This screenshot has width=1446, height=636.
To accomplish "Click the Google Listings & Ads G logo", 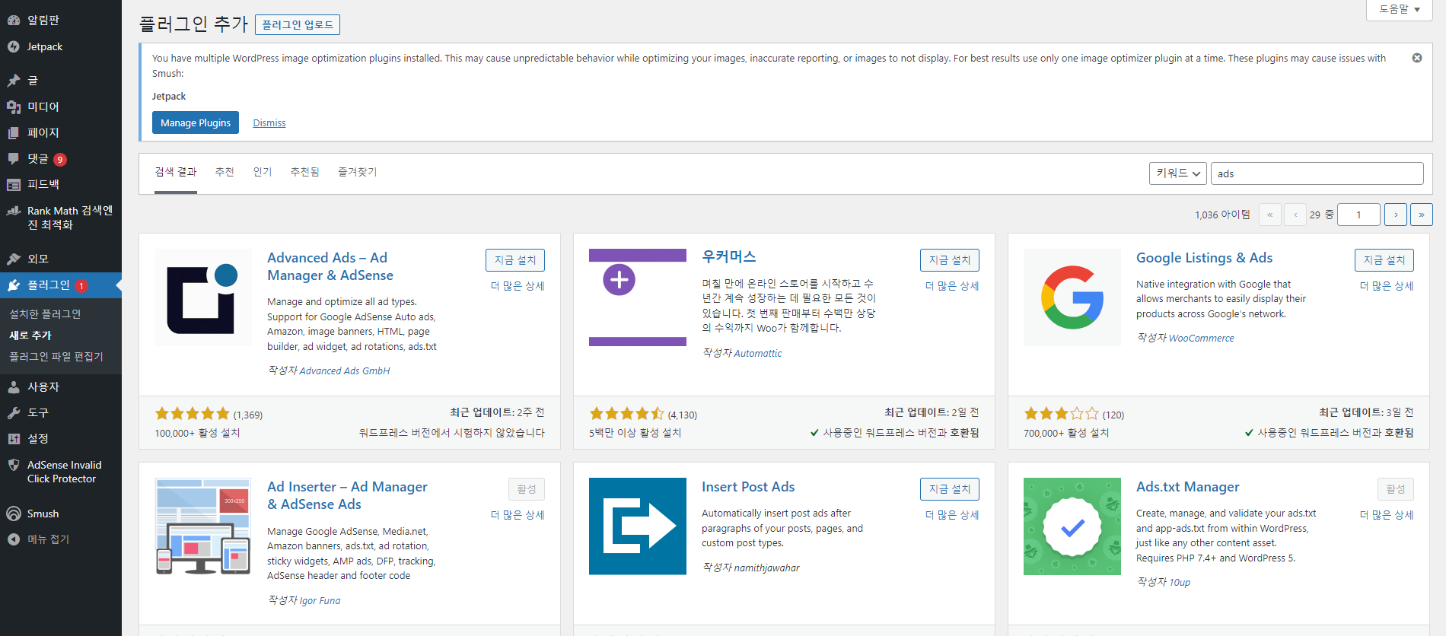I will point(1072,297).
